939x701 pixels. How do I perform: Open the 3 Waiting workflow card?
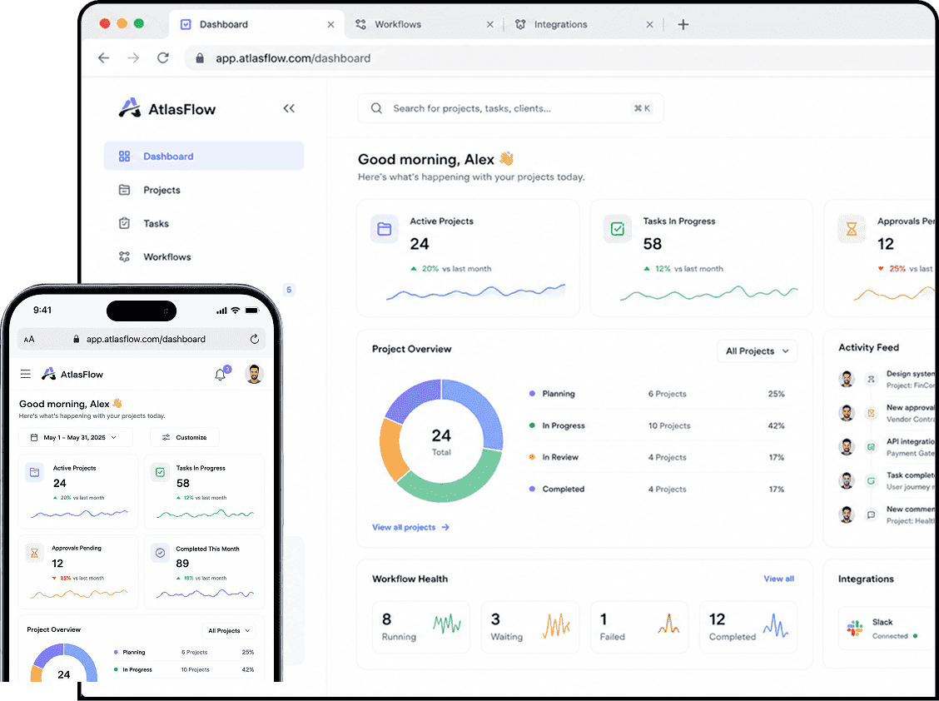530,627
